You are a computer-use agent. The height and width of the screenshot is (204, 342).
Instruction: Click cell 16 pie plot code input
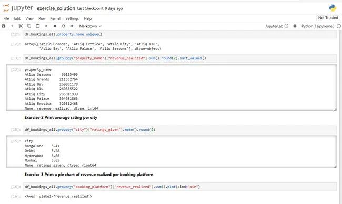pos(179,187)
